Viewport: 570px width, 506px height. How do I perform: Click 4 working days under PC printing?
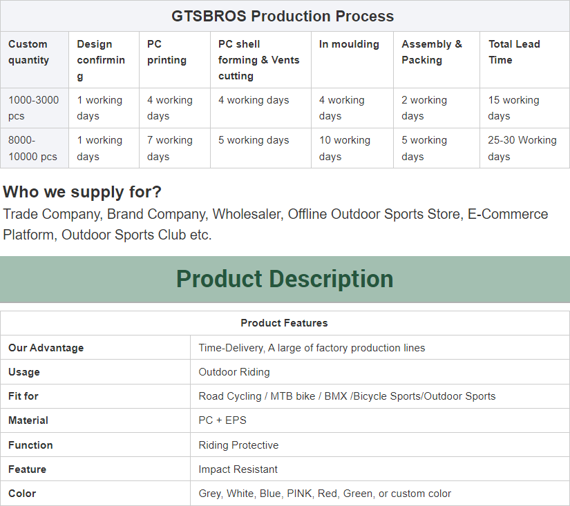point(175,108)
